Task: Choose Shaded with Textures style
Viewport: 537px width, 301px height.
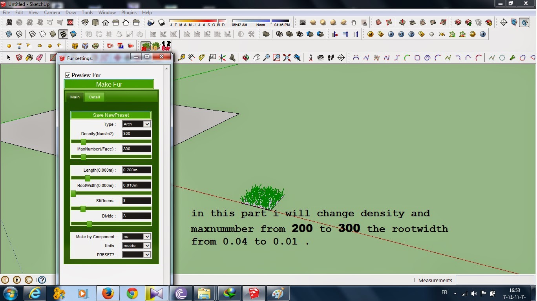Action: pos(63,34)
